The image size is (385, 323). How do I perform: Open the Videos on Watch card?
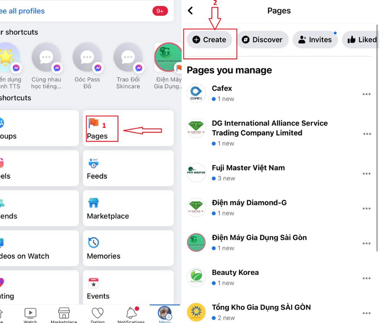pos(39,248)
